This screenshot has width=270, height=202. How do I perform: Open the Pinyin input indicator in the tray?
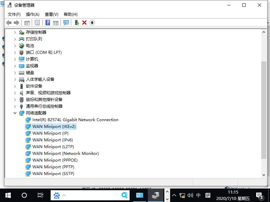pos(208,195)
